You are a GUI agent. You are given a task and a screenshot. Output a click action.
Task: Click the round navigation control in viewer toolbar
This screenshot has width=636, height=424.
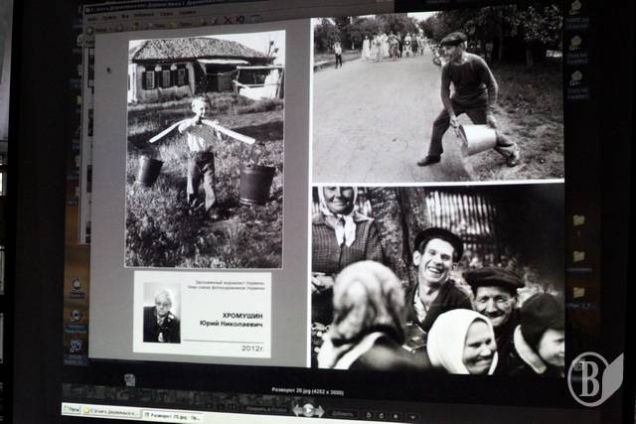(x=308, y=409)
